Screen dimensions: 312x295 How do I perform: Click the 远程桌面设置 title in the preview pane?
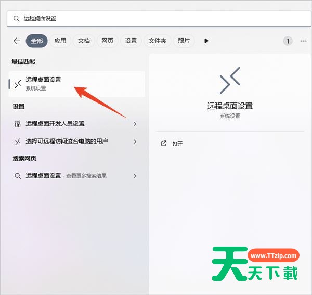click(230, 106)
